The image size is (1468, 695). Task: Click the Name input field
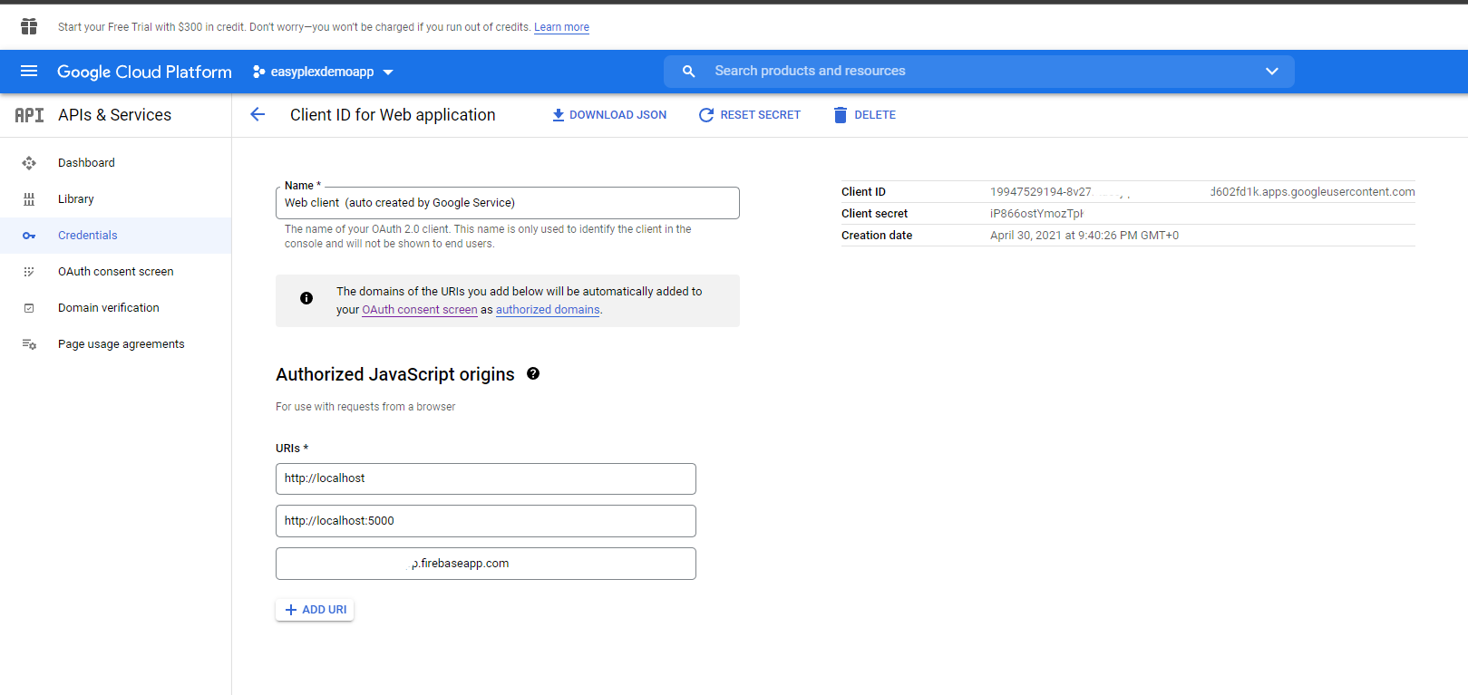coord(508,203)
